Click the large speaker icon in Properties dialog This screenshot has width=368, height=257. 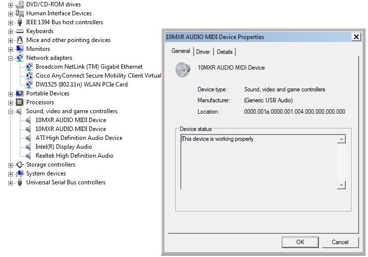point(183,70)
